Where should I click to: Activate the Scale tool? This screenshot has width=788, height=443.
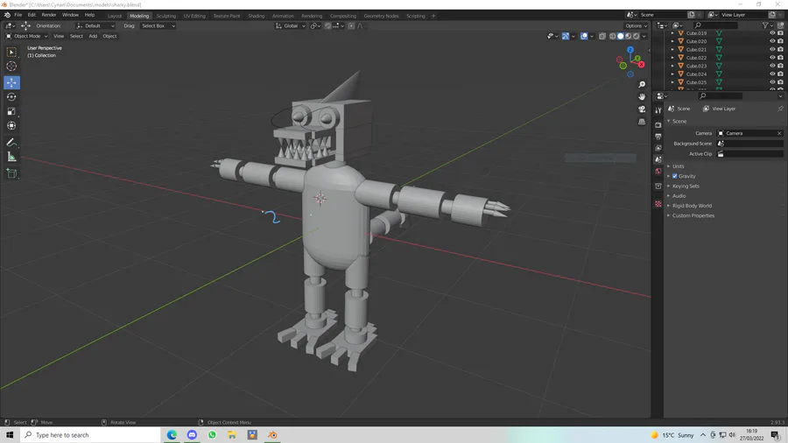point(11,111)
